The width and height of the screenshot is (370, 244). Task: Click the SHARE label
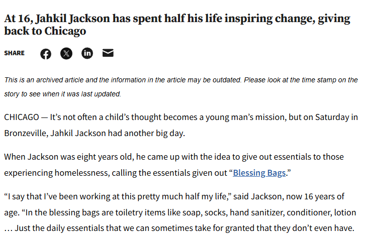pos(15,53)
